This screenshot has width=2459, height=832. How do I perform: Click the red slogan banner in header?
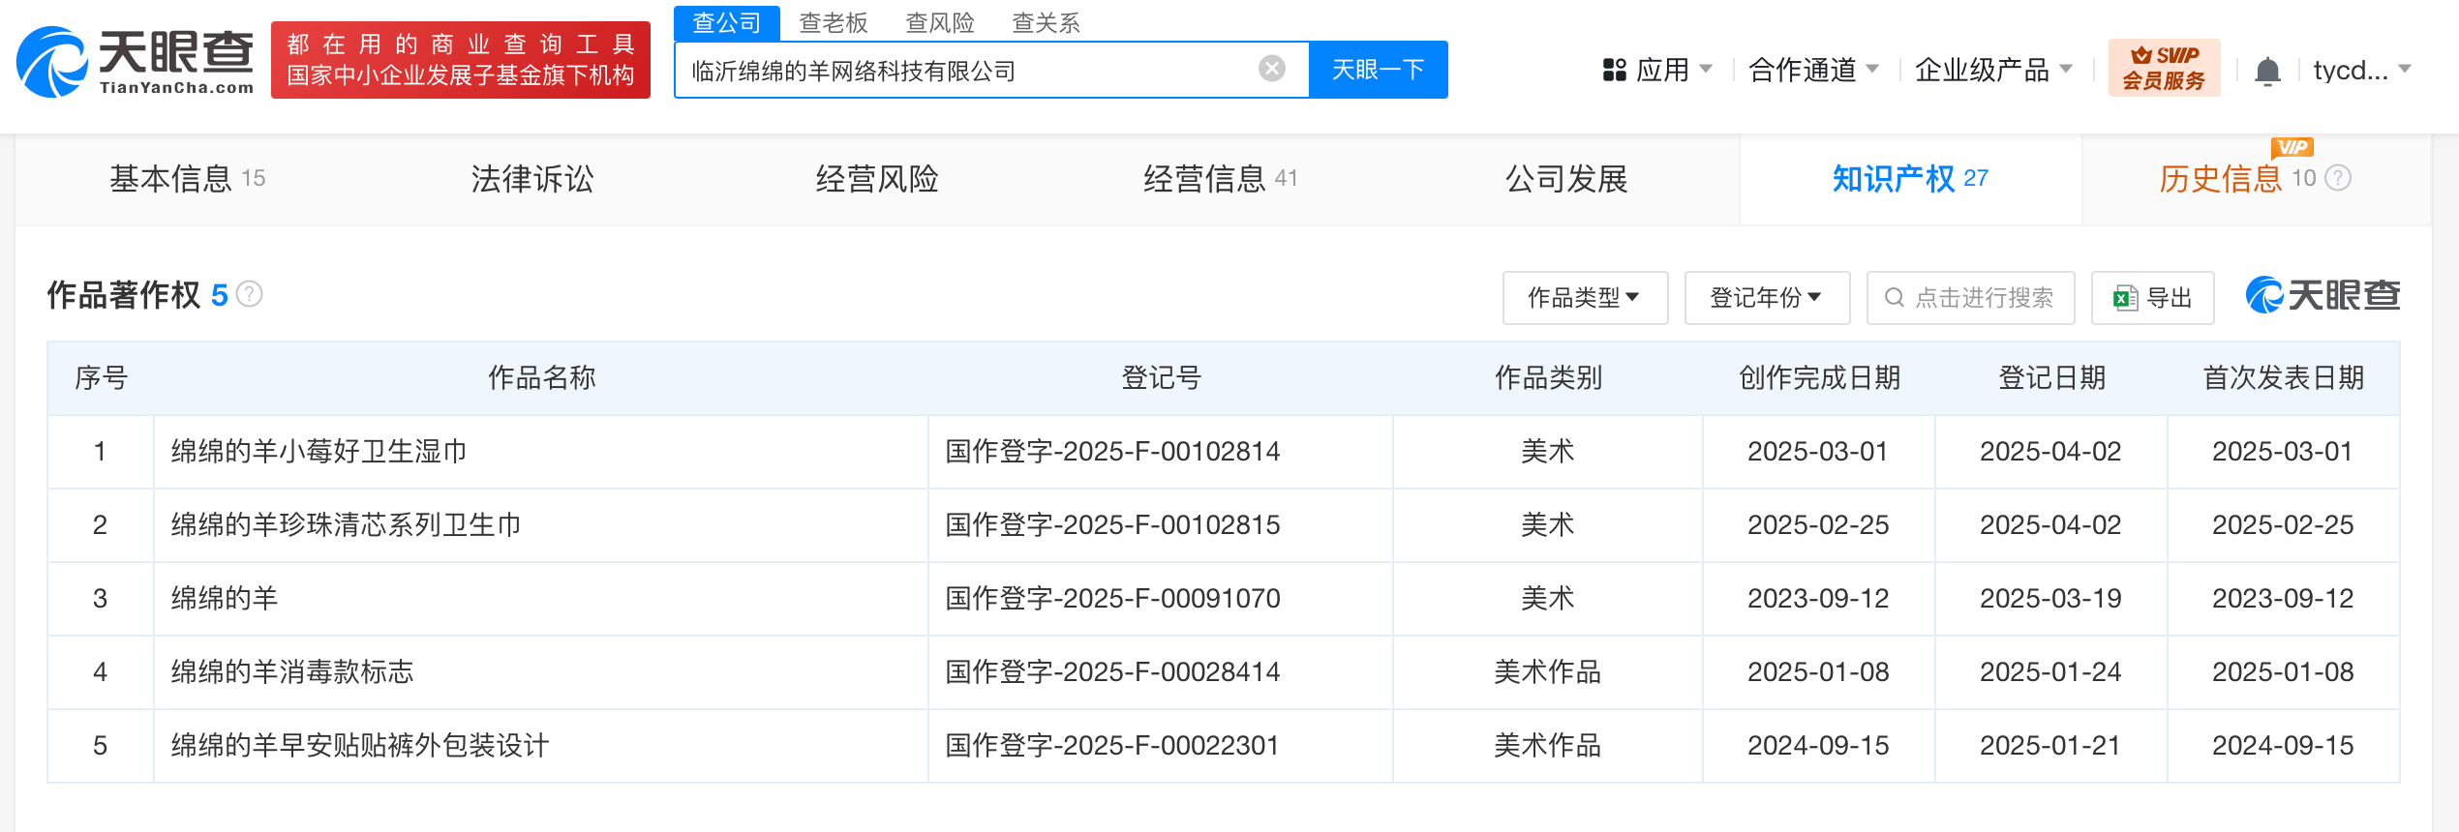tap(461, 60)
